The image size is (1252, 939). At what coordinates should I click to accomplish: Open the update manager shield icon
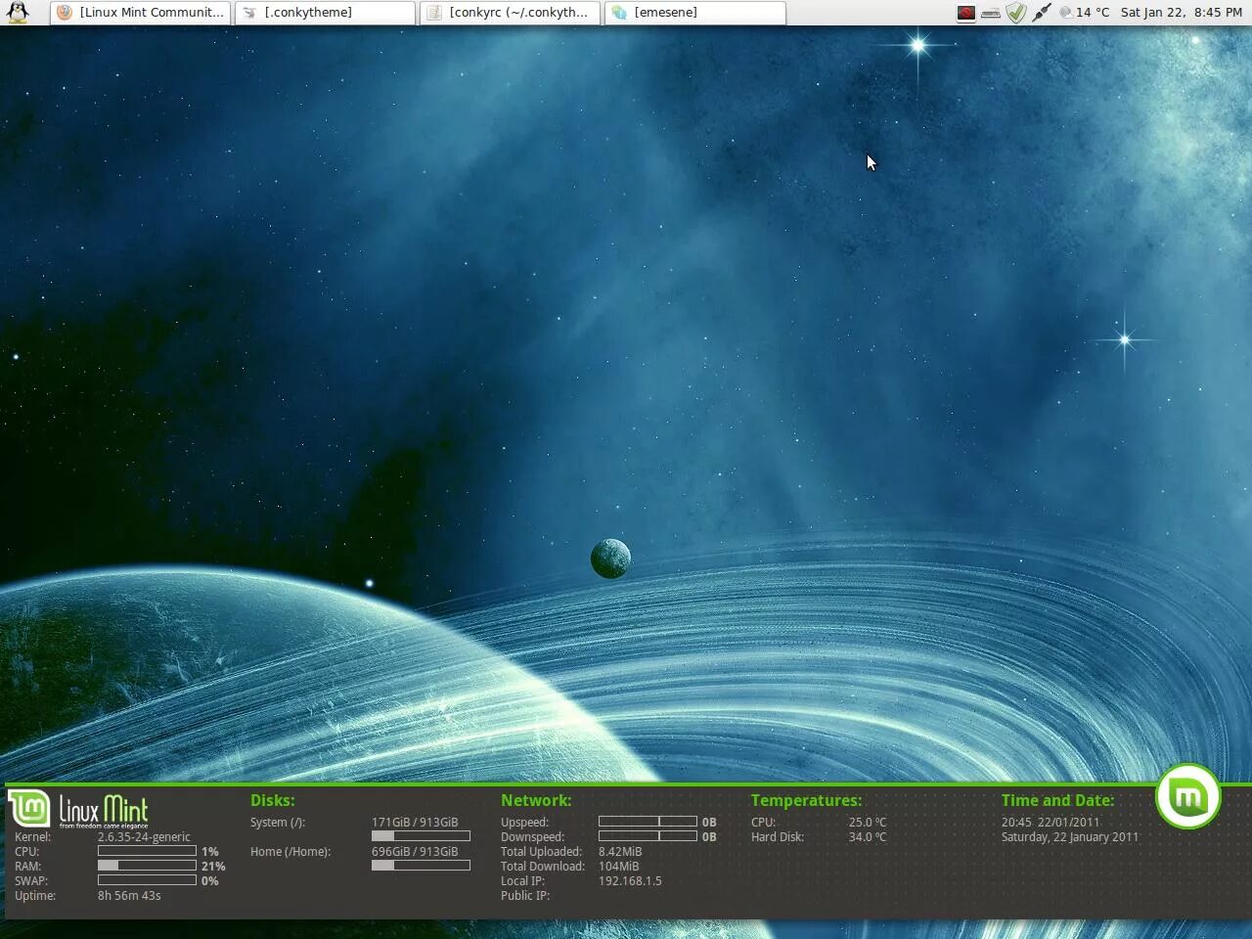point(1016,13)
